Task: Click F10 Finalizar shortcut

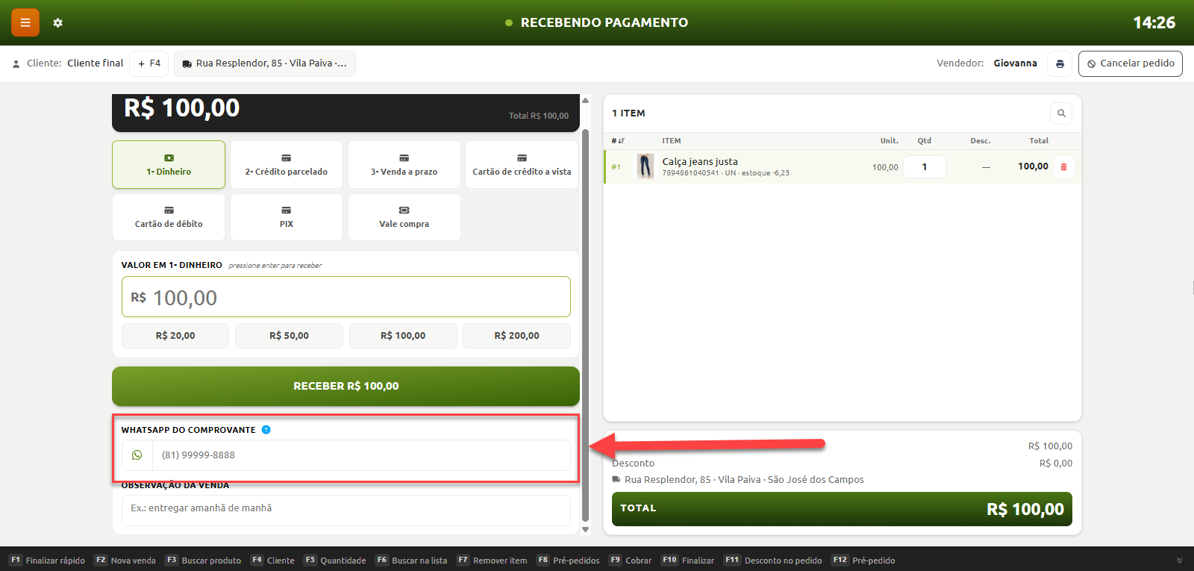Action: tap(687, 561)
